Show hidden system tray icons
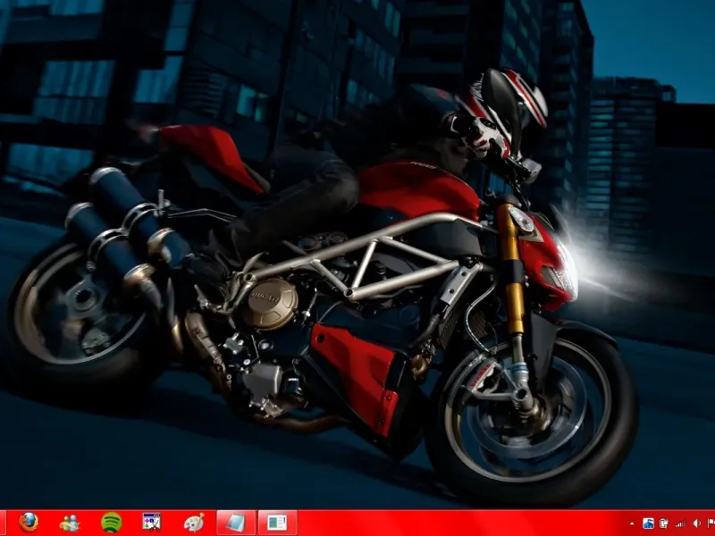The width and height of the screenshot is (715, 536). 632,523
